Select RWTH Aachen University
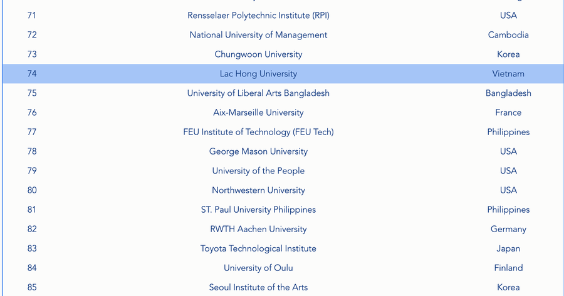564x296 pixels. (x=258, y=229)
